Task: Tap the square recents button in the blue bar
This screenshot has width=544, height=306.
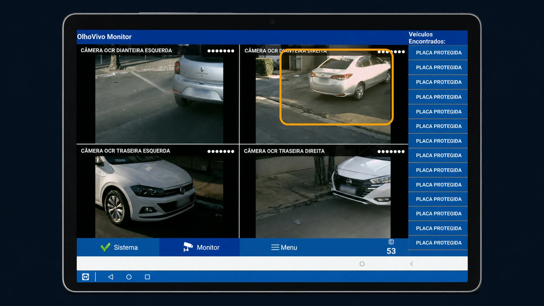Action: (x=147, y=277)
